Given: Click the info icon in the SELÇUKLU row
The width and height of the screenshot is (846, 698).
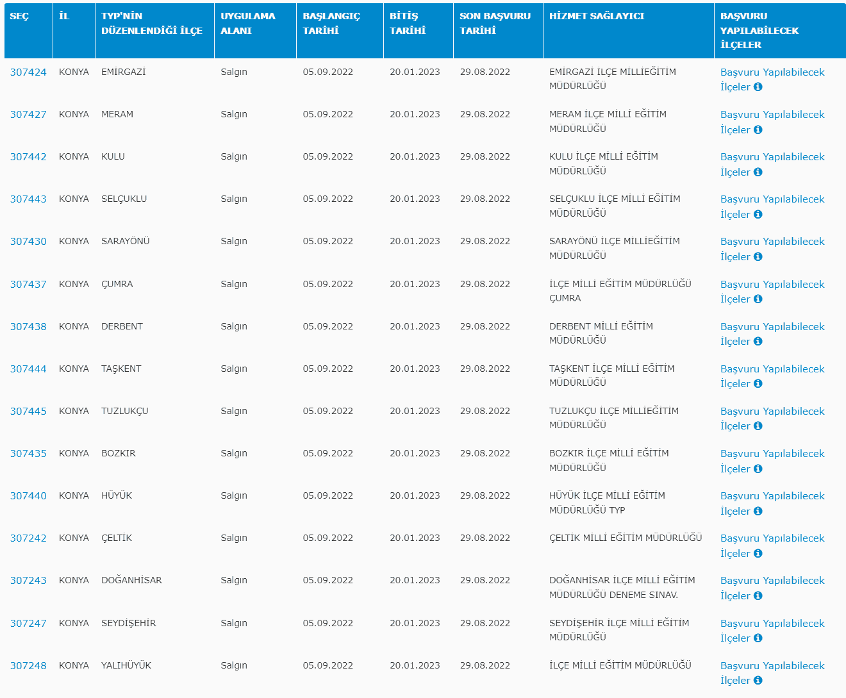Looking at the screenshot, I should (758, 214).
